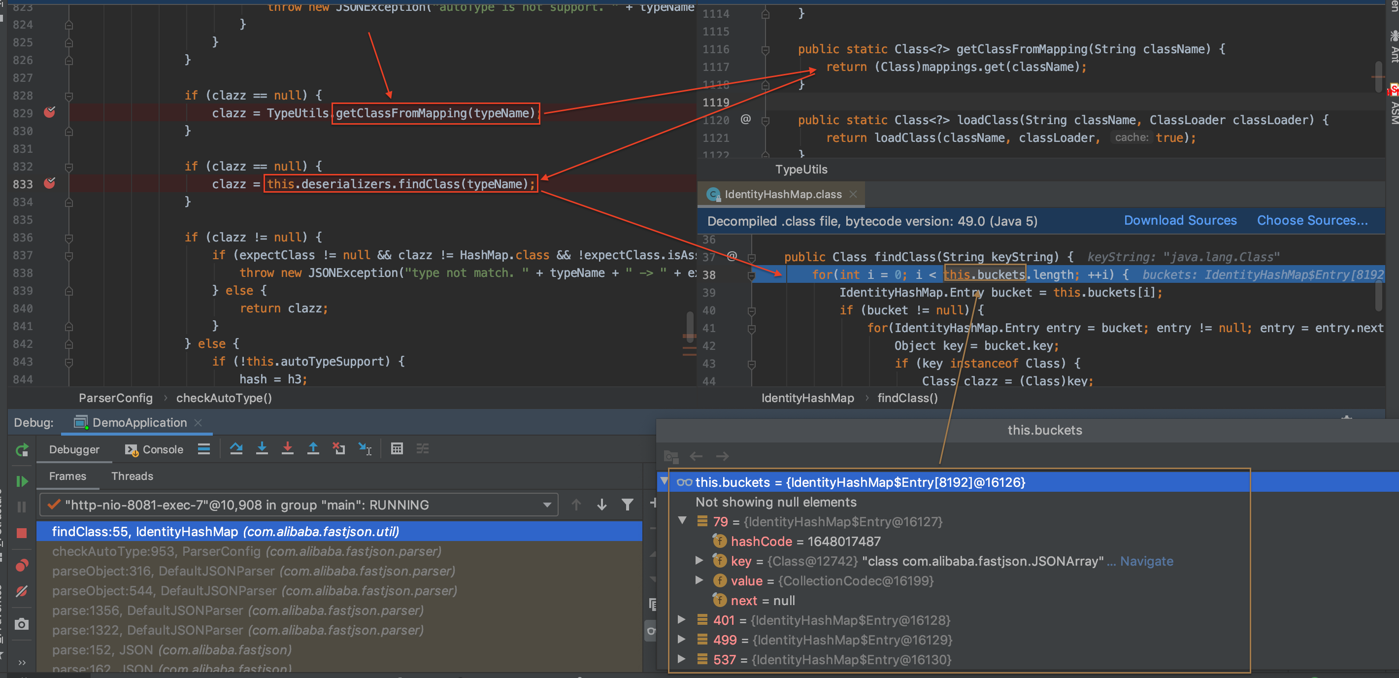Expand more debug sidebar actions (>> chevrons)
Screen dimensions: 1399x678
[x=22, y=662]
